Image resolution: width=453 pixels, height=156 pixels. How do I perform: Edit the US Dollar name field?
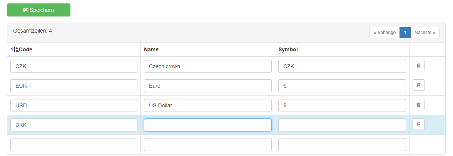coord(208,105)
